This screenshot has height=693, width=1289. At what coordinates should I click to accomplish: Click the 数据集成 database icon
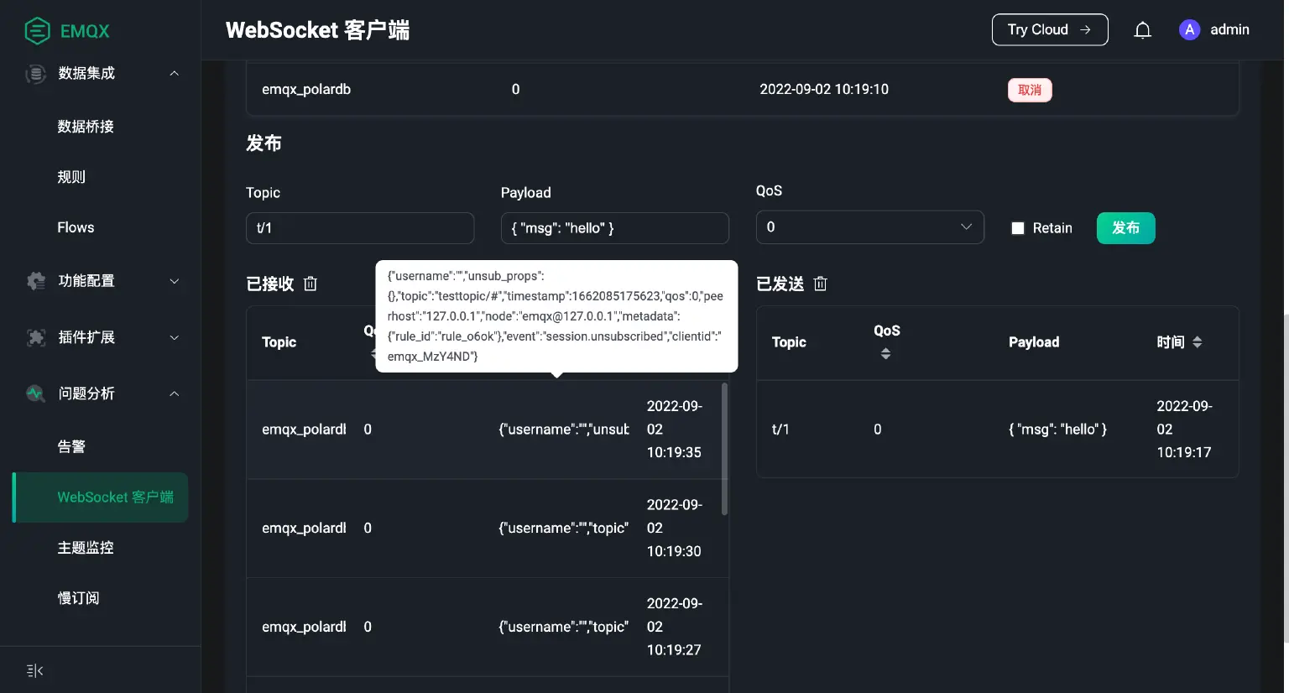pyautogui.click(x=35, y=73)
